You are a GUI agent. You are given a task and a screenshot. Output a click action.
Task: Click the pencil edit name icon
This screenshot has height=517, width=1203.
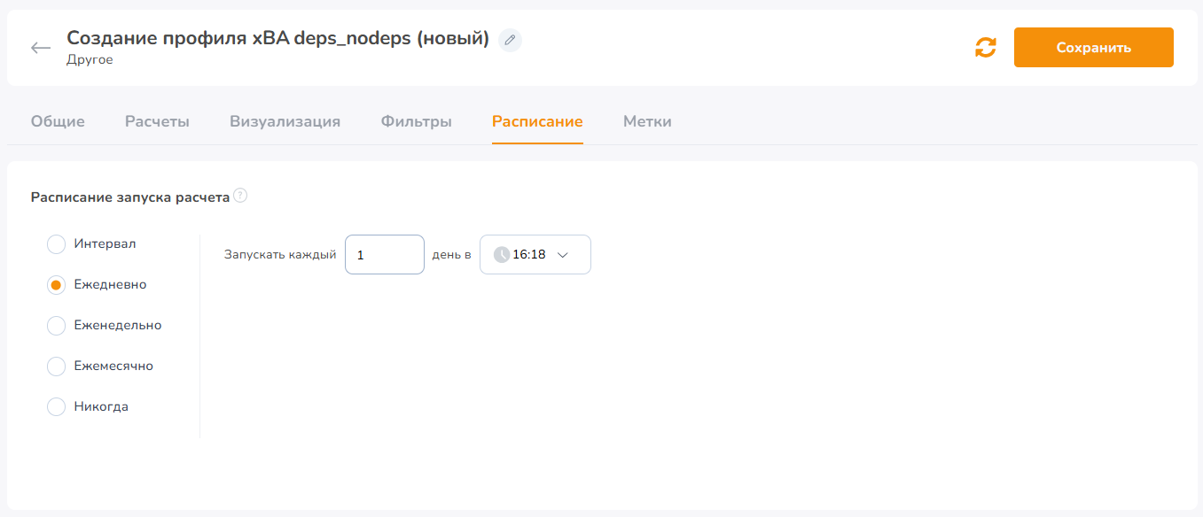[x=510, y=40]
